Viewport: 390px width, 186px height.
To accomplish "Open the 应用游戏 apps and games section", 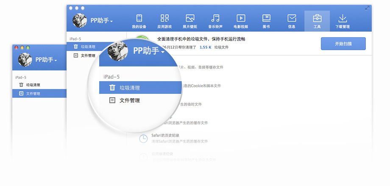I will [164, 21].
